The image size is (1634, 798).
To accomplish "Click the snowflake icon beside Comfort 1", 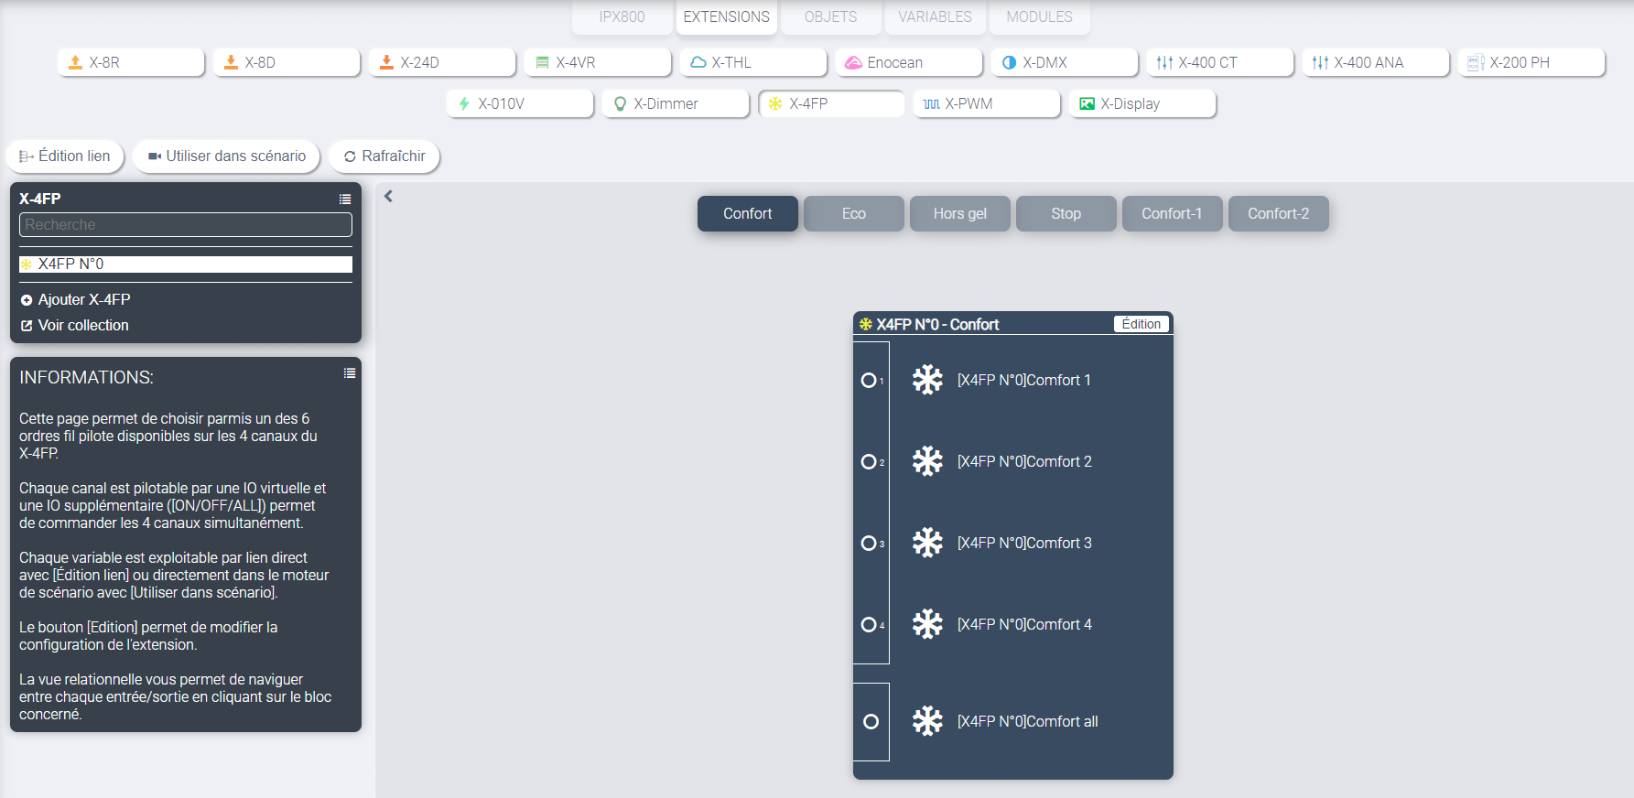I will 927,380.
